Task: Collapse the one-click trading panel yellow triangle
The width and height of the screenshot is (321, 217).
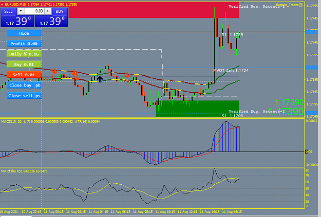Action: 2,4
